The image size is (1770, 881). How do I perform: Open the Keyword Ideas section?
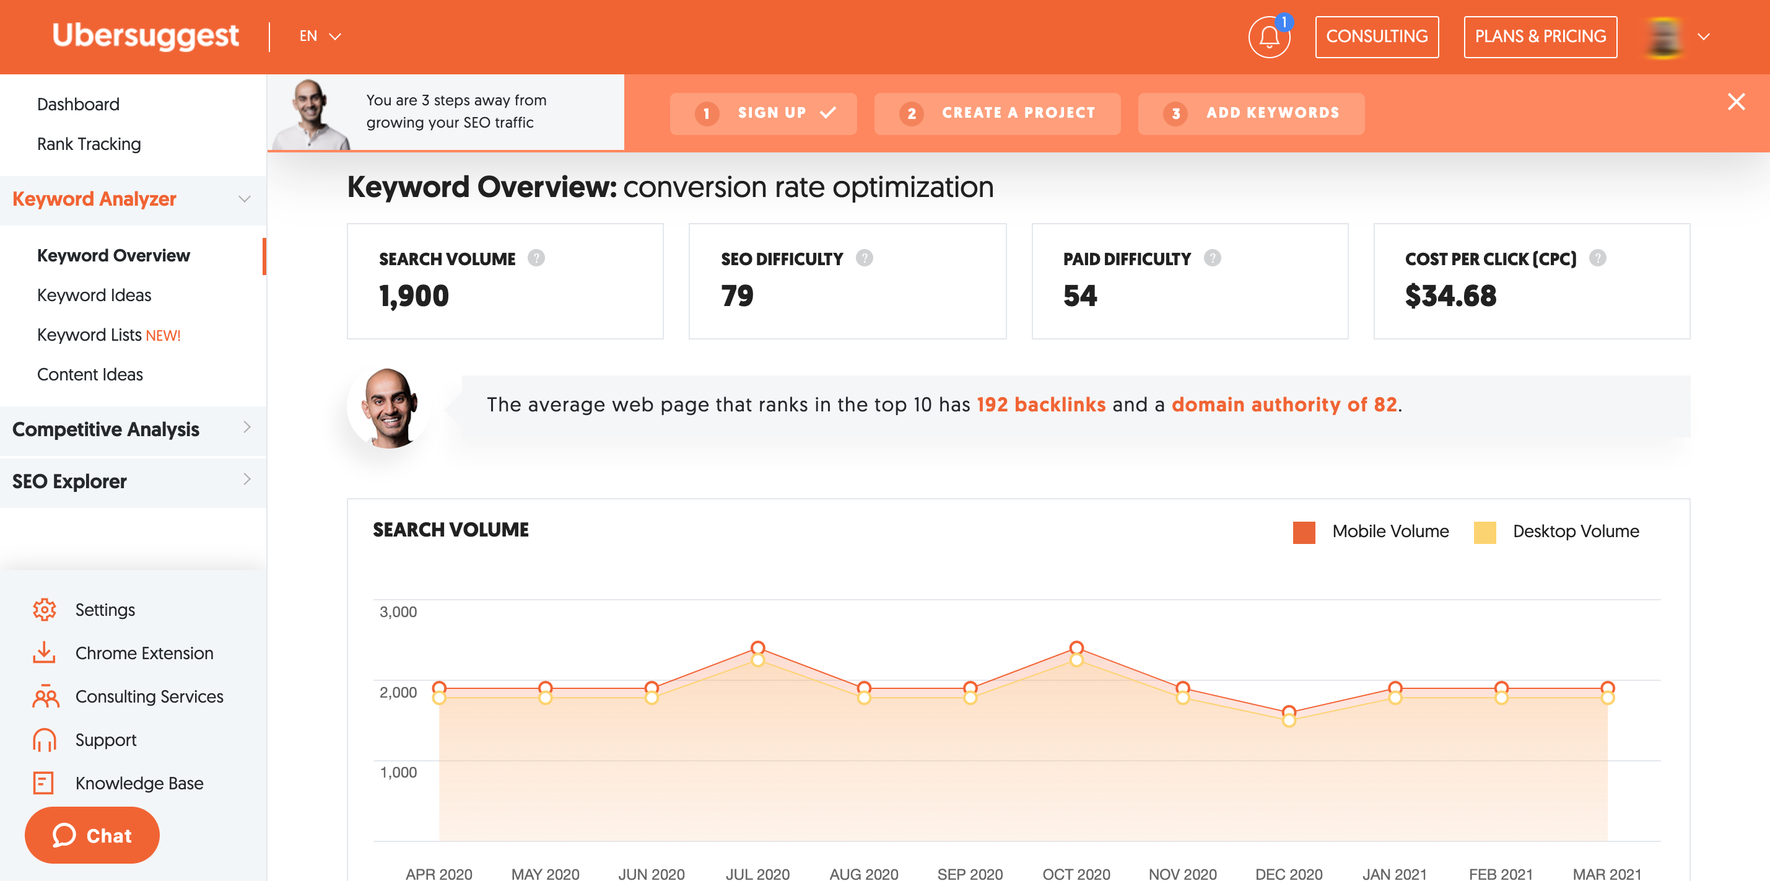pyautogui.click(x=94, y=295)
